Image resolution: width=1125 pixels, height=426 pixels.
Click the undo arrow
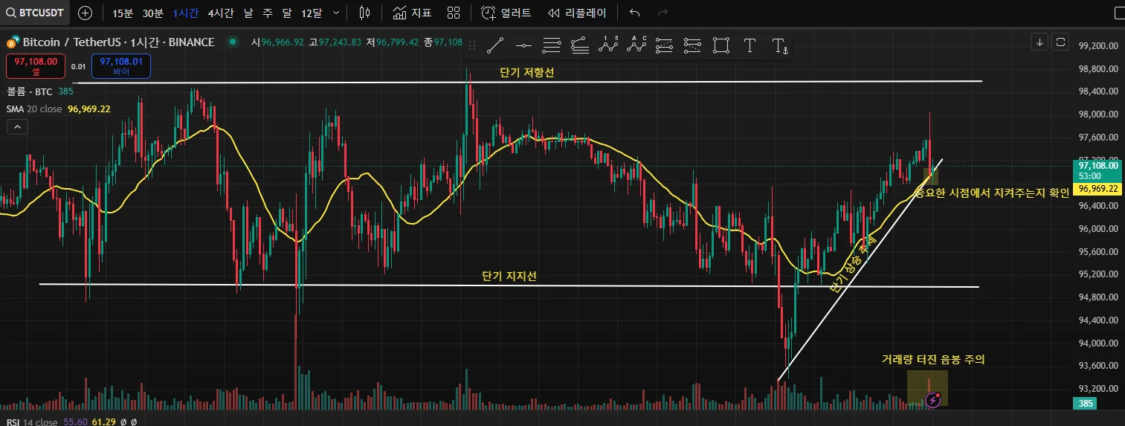point(634,13)
